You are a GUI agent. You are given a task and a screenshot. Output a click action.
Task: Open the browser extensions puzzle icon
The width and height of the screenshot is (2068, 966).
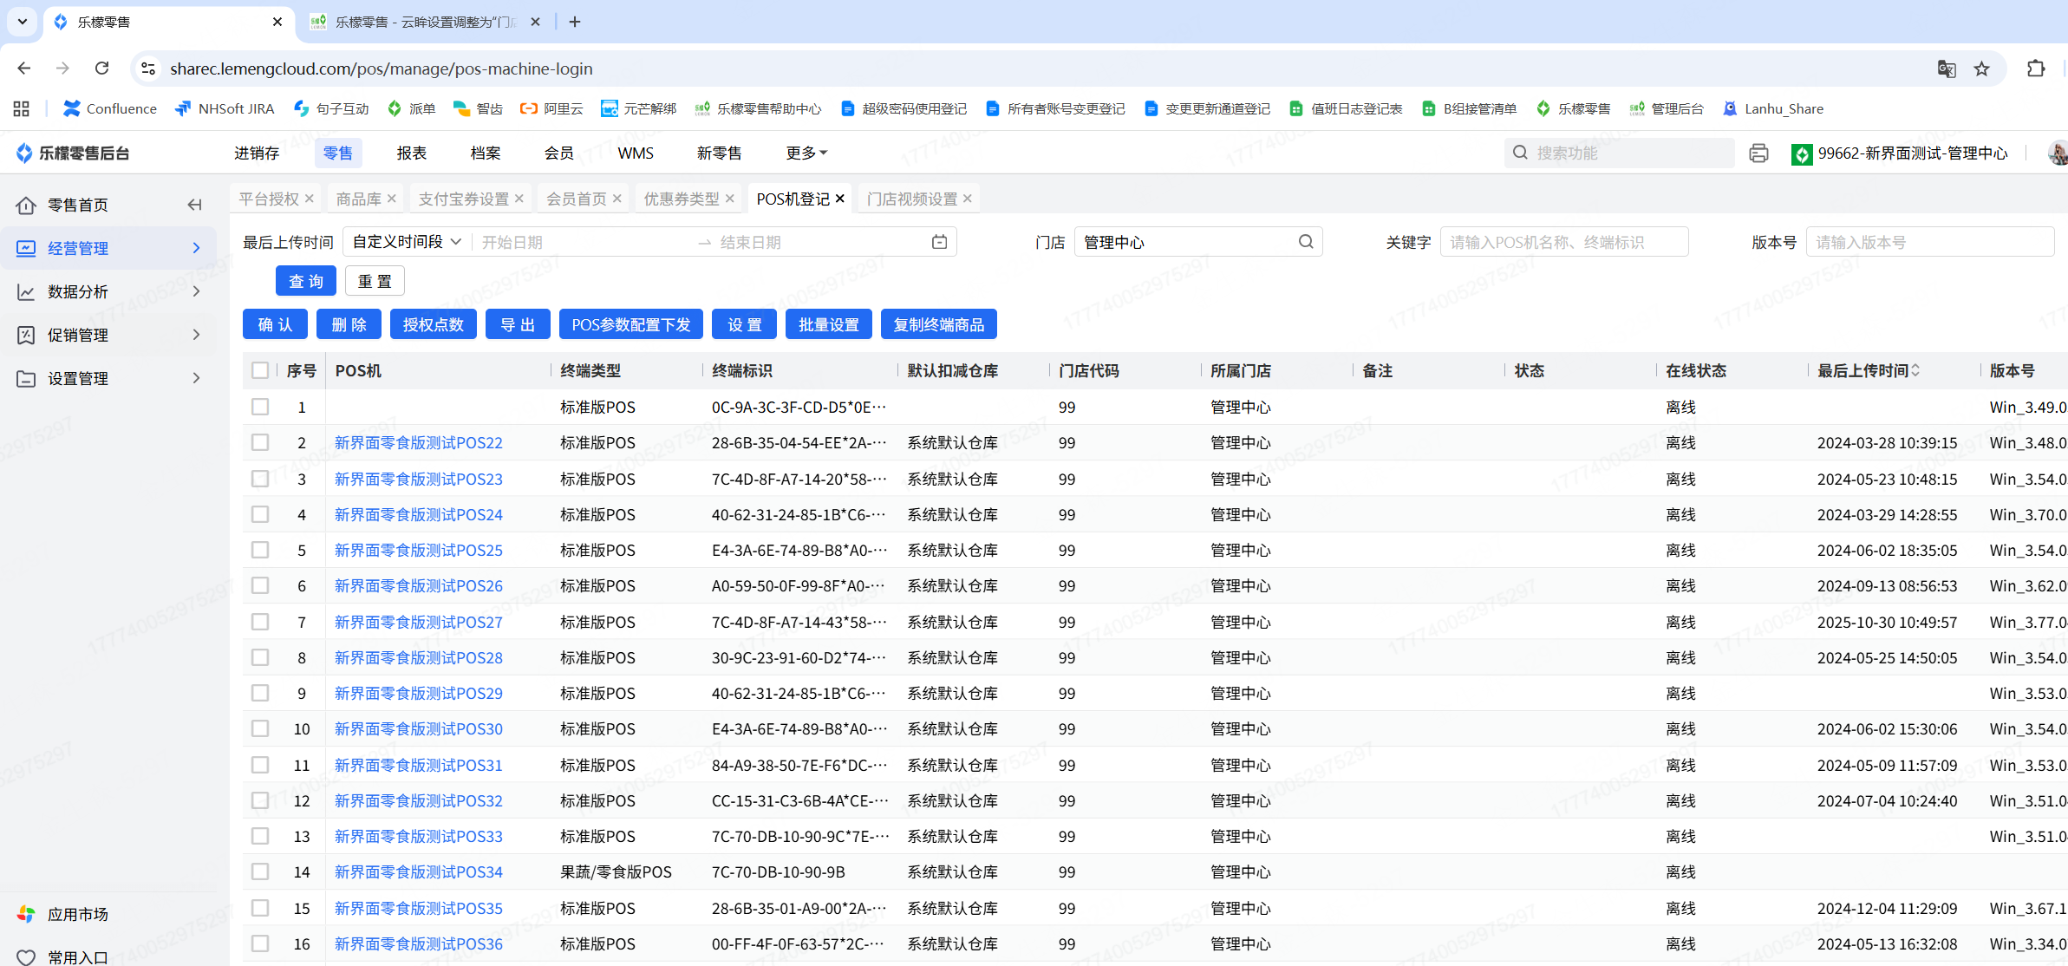(x=2035, y=69)
